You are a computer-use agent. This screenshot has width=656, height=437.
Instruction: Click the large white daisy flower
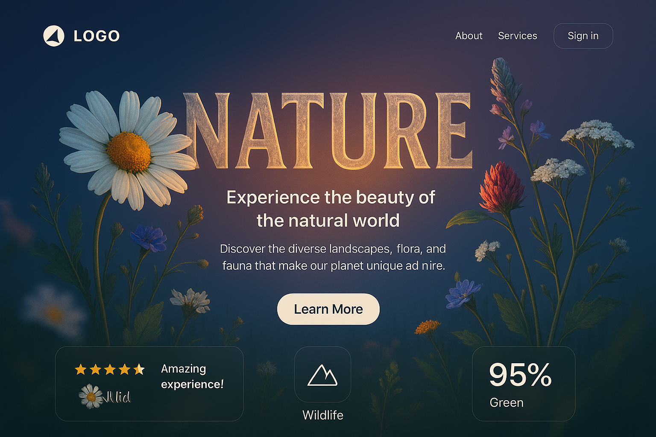coord(128,150)
